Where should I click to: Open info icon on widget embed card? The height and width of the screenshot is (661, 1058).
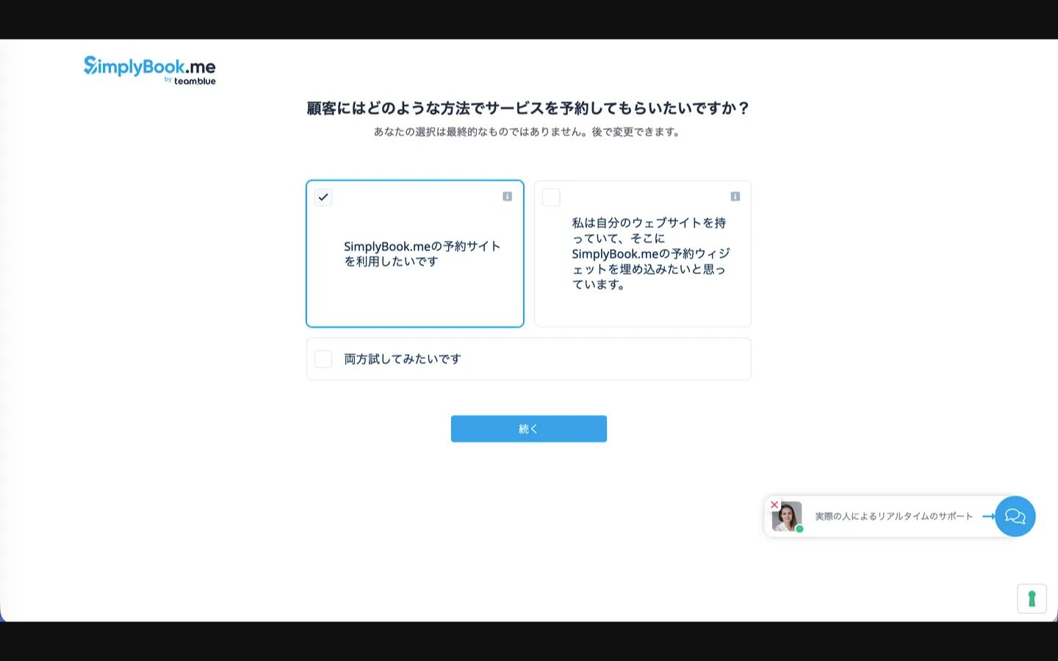click(x=735, y=196)
